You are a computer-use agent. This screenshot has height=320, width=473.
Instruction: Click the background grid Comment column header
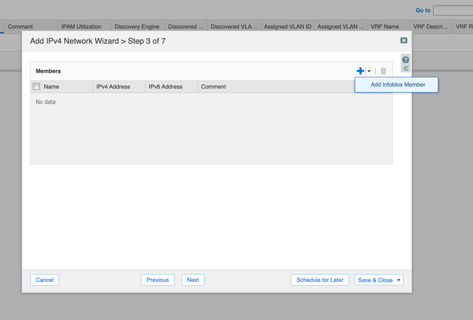31,27
